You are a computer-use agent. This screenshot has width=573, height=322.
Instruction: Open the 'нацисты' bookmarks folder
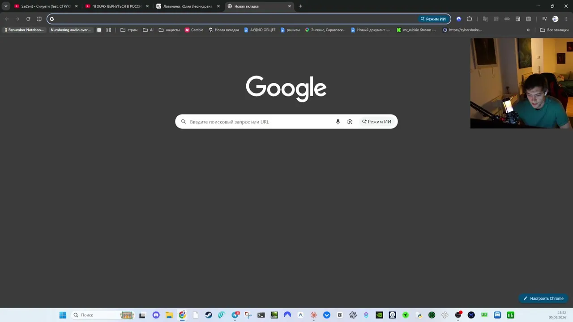point(169,30)
